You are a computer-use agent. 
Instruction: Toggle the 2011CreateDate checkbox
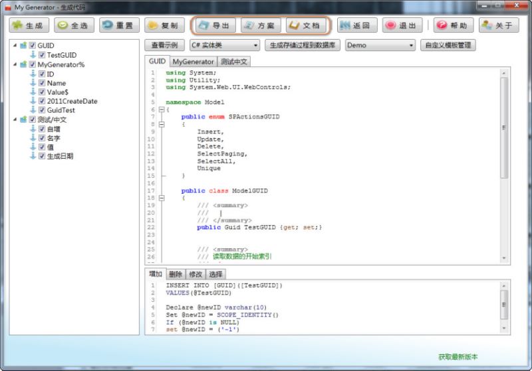(42, 102)
